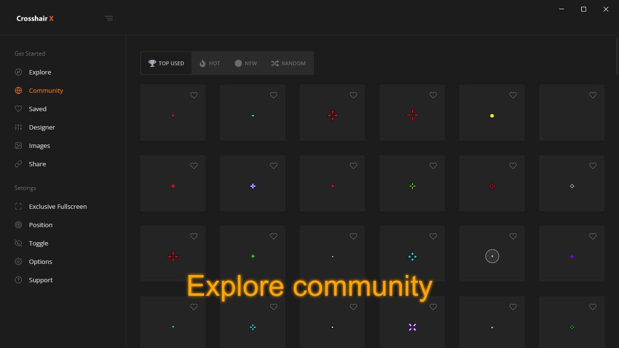Open Exclusive Fullscreen settings icon

tap(18, 206)
